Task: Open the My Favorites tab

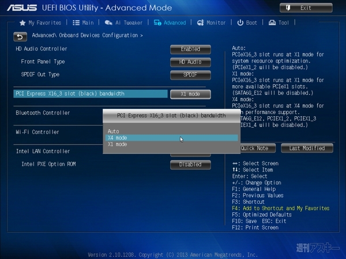Action: 45,22
